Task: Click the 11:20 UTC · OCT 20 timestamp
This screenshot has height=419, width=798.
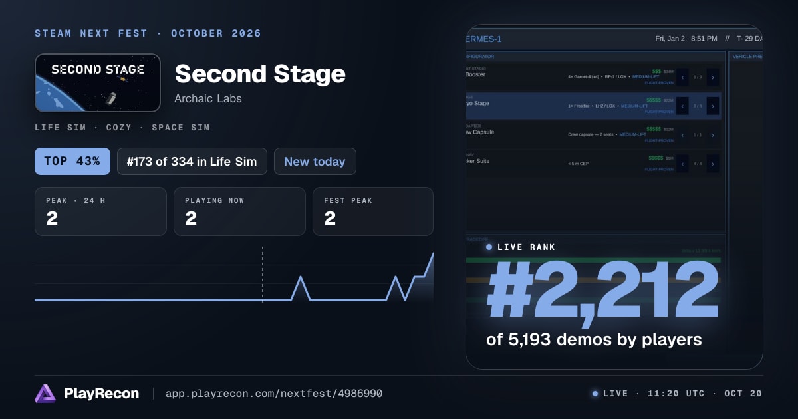Action: pos(704,394)
